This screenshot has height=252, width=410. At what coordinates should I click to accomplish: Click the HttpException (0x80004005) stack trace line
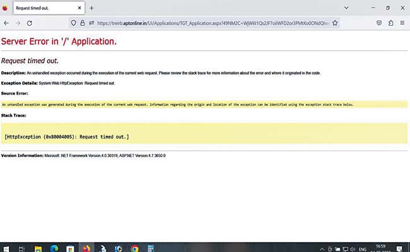(67, 137)
